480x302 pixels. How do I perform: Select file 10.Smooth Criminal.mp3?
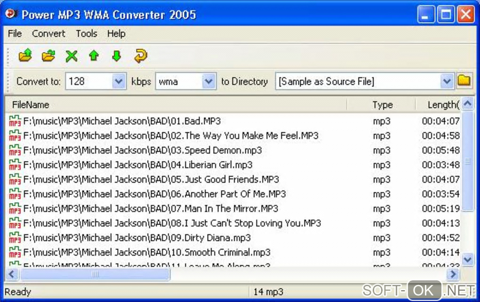point(147,253)
